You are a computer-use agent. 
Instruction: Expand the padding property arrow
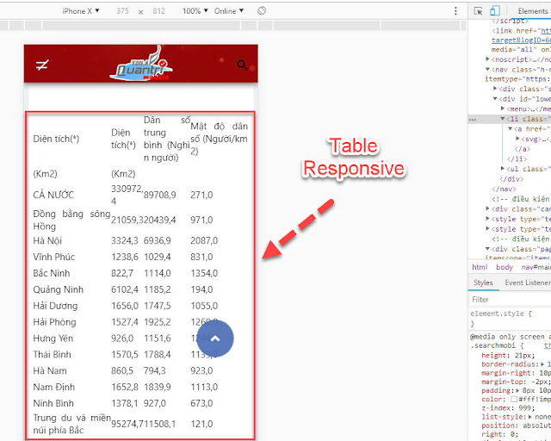pyautogui.click(x=517, y=390)
